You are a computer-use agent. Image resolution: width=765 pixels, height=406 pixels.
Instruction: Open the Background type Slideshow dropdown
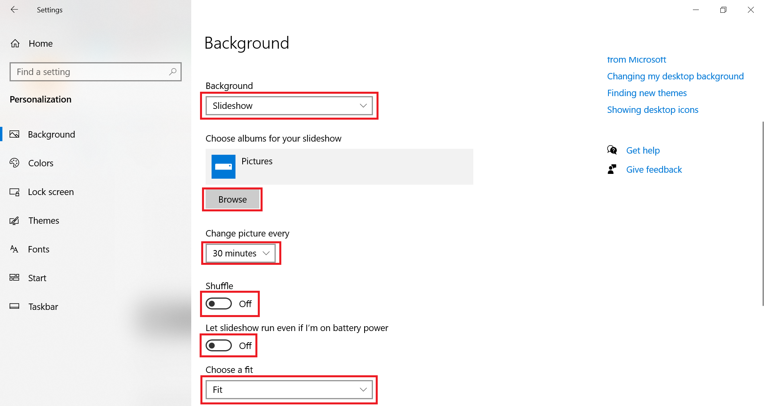(x=289, y=106)
